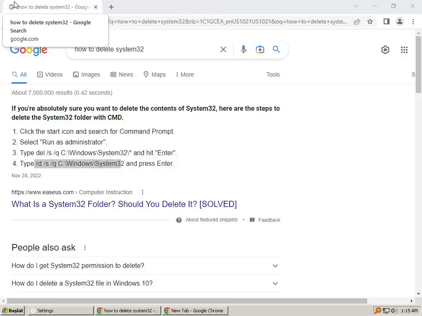Click 'About 7,000,000 results' stats text
Viewport: 422px width, 316px height.
pyautogui.click(x=62, y=93)
